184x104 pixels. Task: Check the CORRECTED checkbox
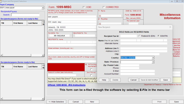[x=104, y=7]
